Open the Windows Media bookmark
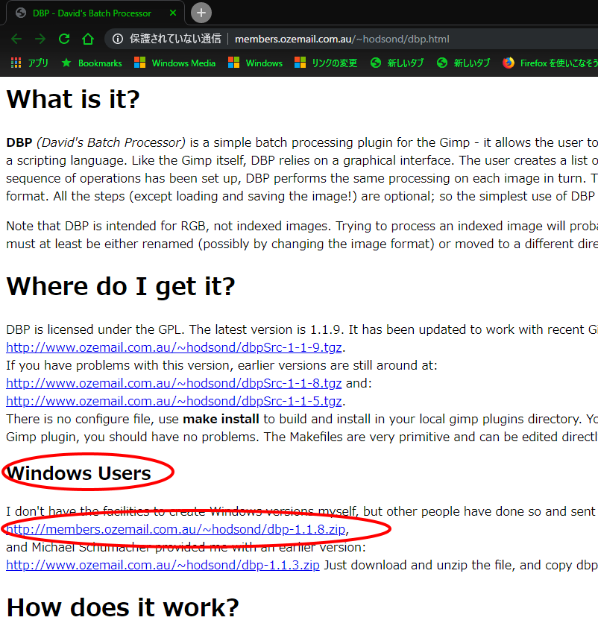 click(x=174, y=63)
